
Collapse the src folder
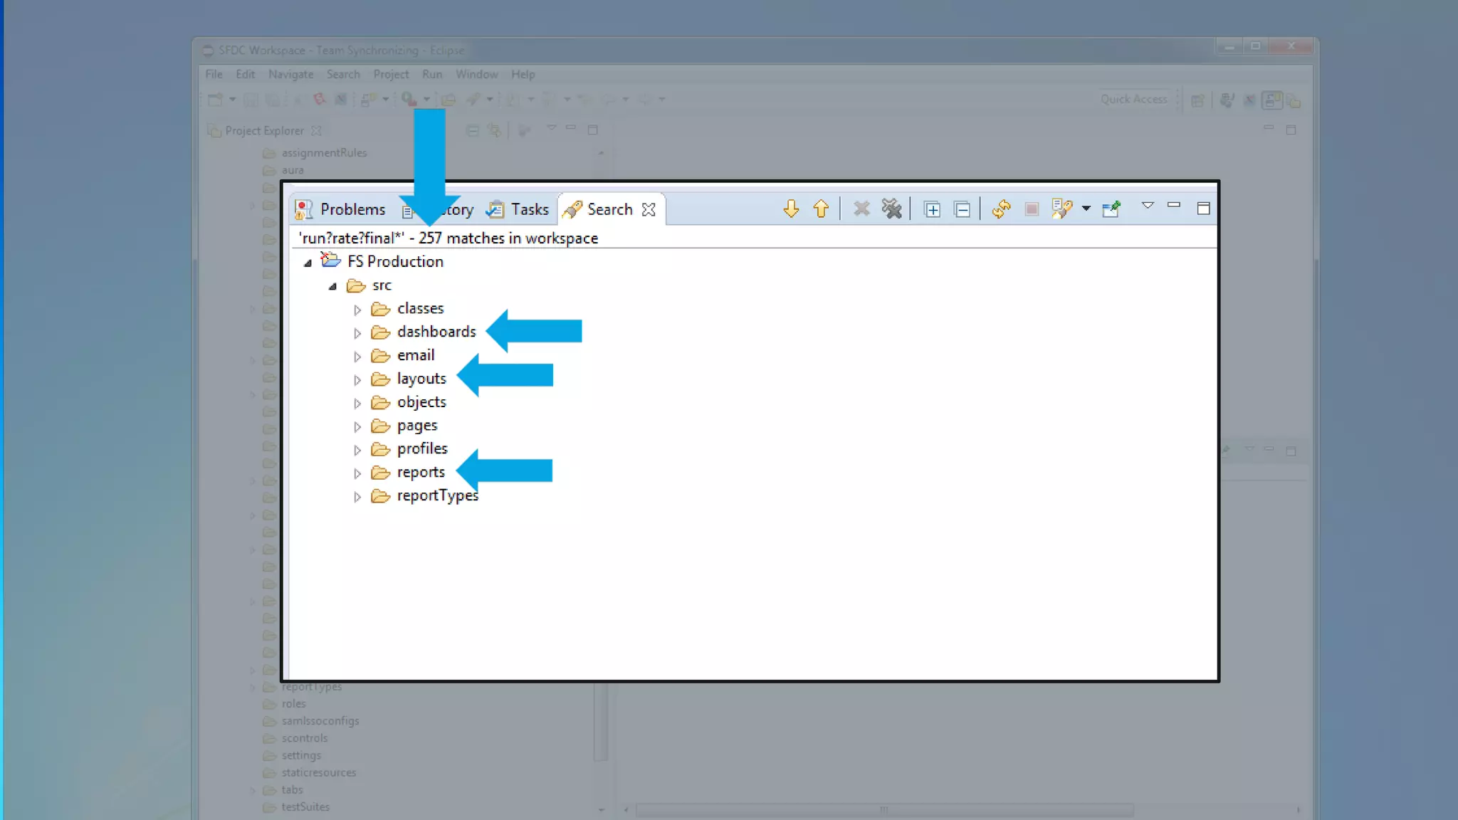click(x=332, y=286)
